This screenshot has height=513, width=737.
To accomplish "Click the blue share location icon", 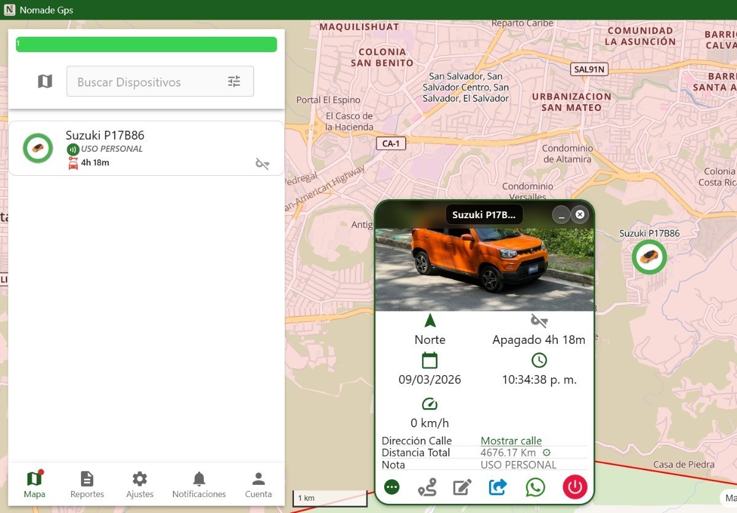I will tap(498, 487).
